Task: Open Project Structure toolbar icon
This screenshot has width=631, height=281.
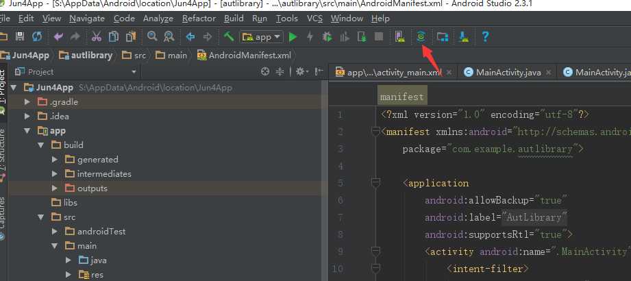Action: click(443, 38)
